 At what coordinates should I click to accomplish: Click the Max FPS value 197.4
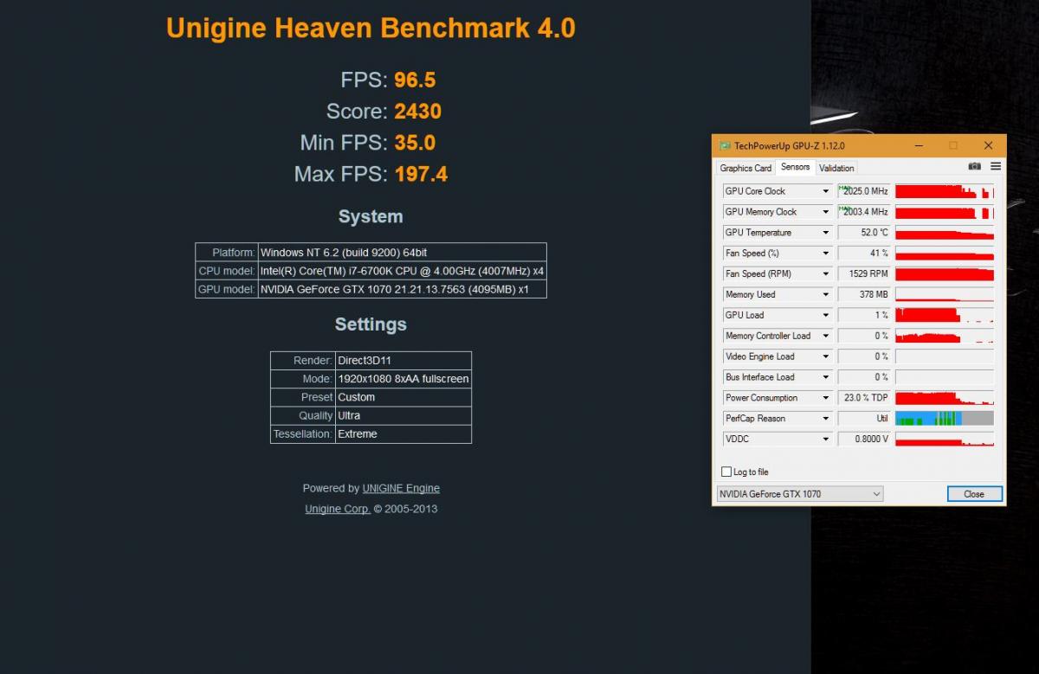(x=421, y=174)
